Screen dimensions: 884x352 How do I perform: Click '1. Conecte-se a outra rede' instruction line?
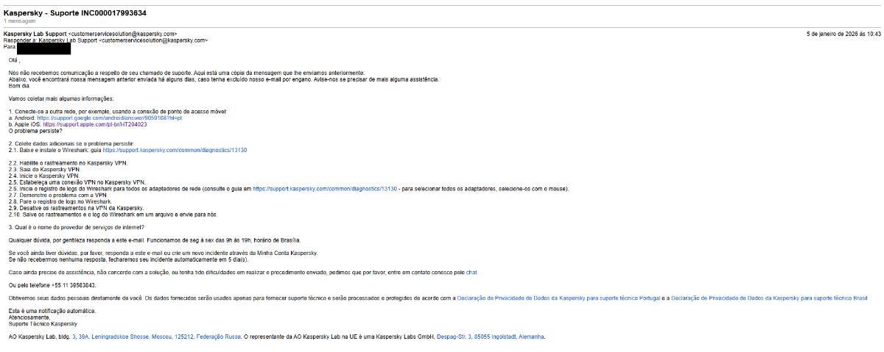(118, 111)
